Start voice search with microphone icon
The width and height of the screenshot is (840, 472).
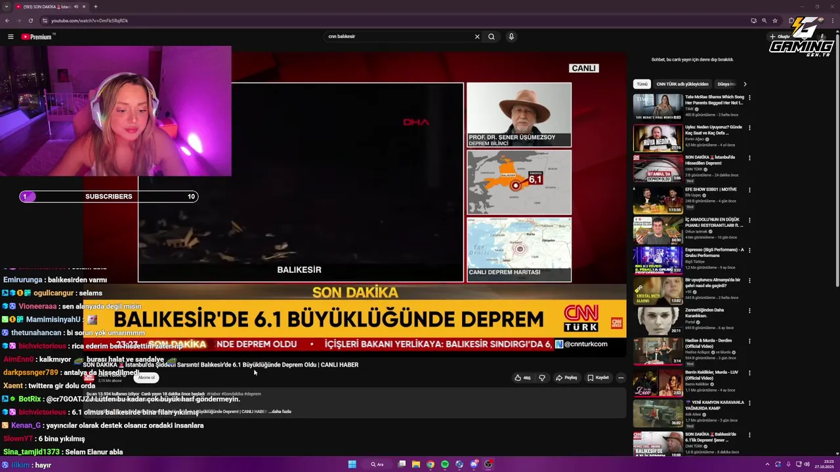pyautogui.click(x=511, y=37)
